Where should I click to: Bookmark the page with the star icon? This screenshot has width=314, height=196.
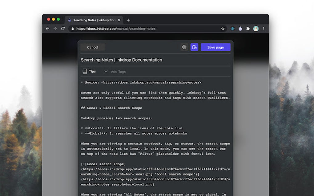pos(223,28)
